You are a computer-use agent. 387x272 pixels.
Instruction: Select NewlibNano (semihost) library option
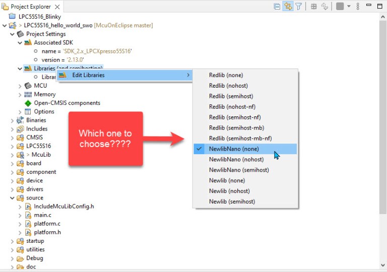point(239,170)
